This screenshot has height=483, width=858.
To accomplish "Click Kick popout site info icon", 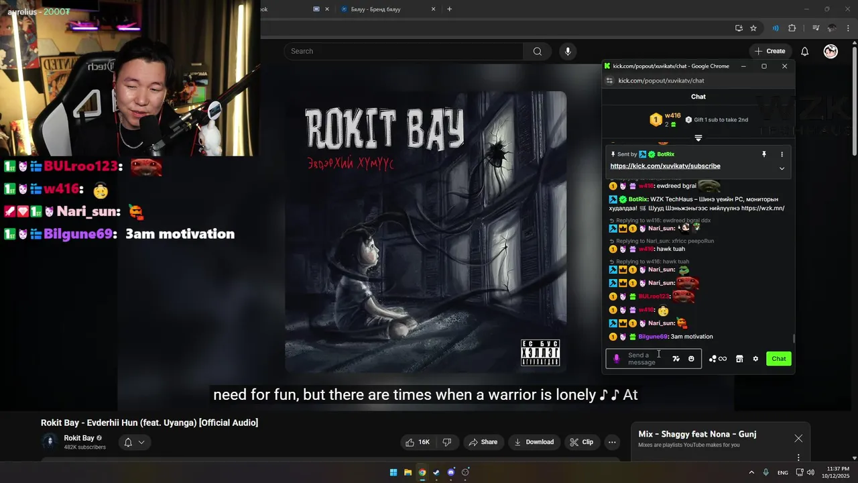I will click(609, 80).
